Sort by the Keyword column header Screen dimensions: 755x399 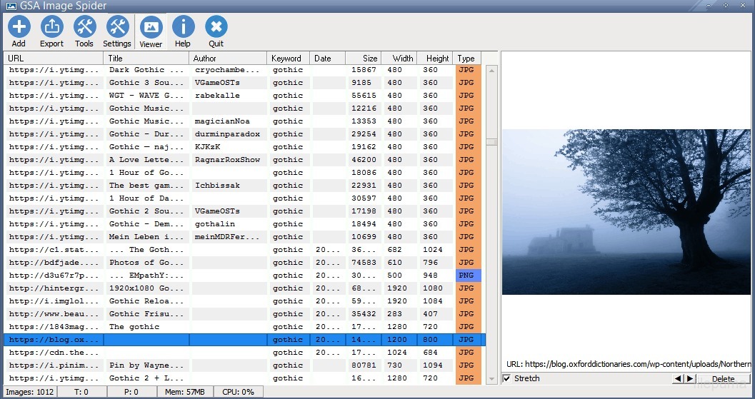288,59
